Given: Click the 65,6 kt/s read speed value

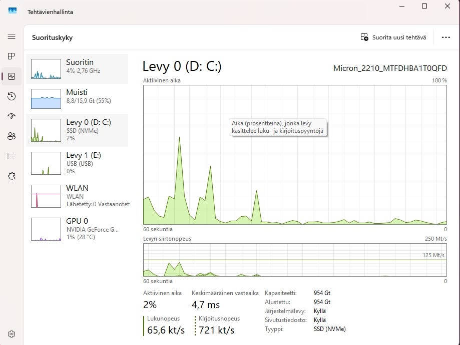Looking at the screenshot, I should pyautogui.click(x=166, y=330).
